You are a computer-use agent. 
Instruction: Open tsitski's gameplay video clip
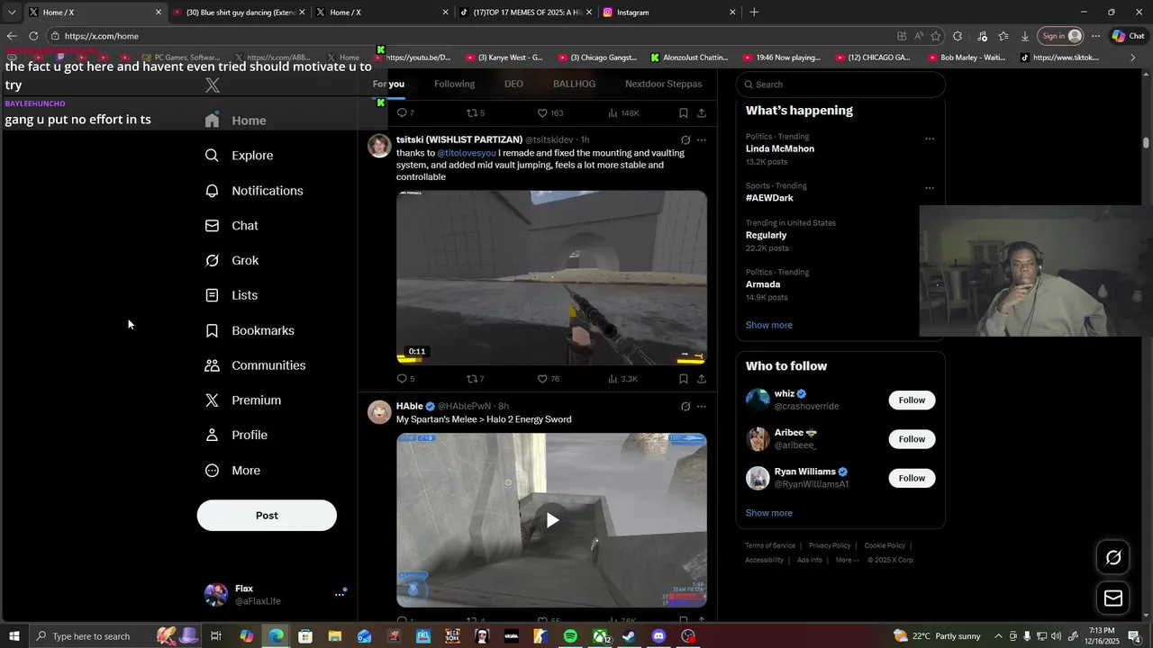pyautogui.click(x=551, y=277)
